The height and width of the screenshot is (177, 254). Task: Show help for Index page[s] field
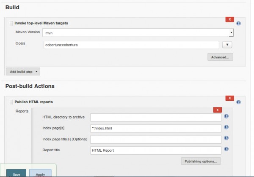pyautogui.click(x=226, y=127)
